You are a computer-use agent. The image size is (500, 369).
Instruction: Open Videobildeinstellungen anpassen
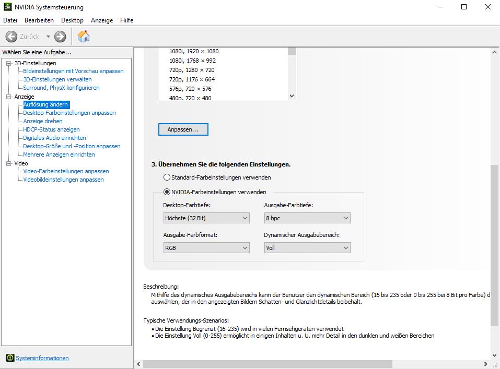(x=63, y=180)
